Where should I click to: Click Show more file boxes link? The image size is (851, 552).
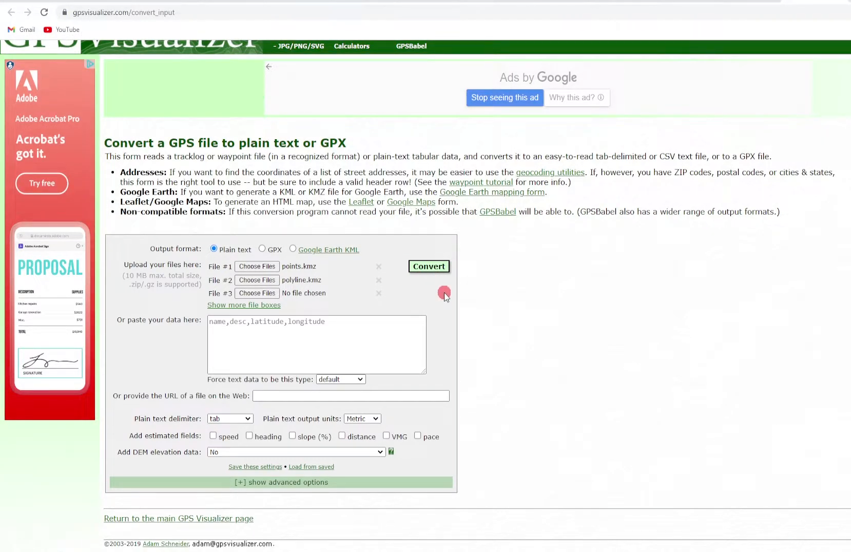[244, 305]
